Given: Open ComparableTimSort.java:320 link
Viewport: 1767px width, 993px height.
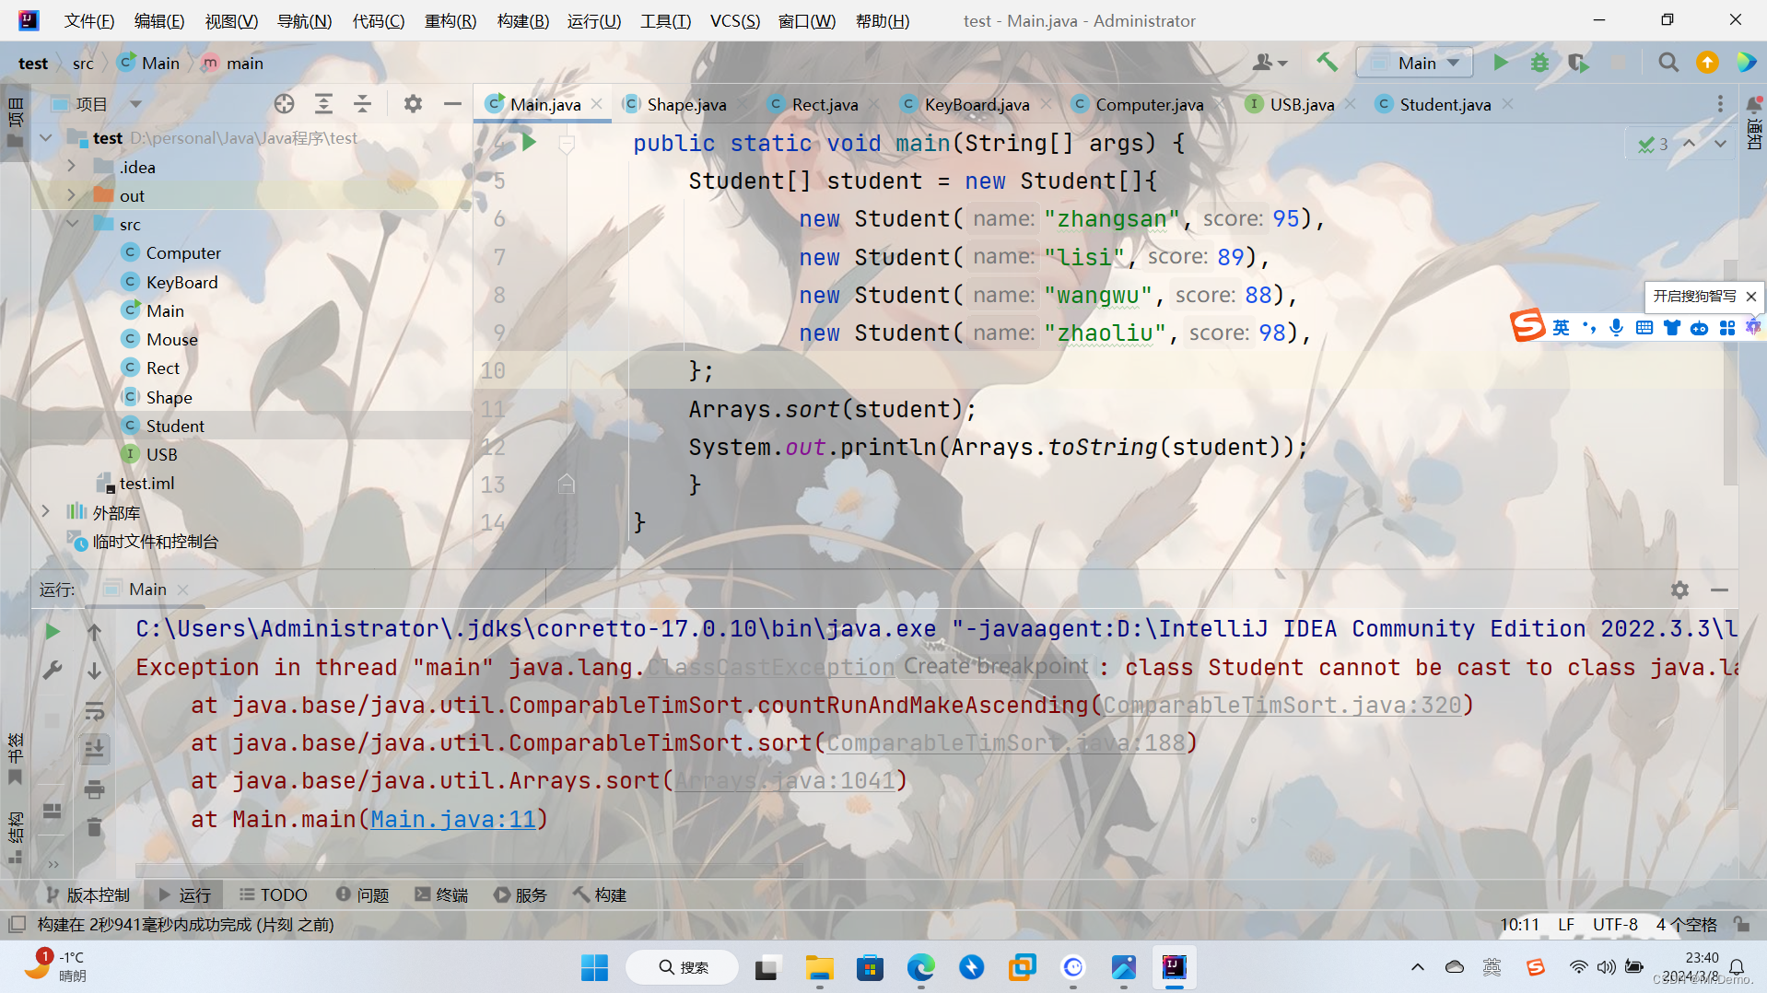Looking at the screenshot, I should tap(1281, 706).
